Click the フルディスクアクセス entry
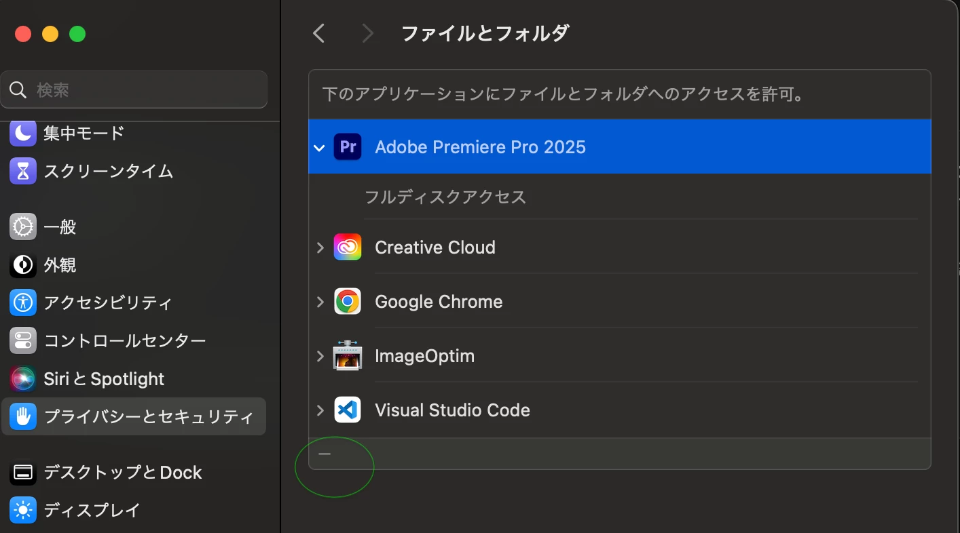The height and width of the screenshot is (533, 960). pos(445,197)
